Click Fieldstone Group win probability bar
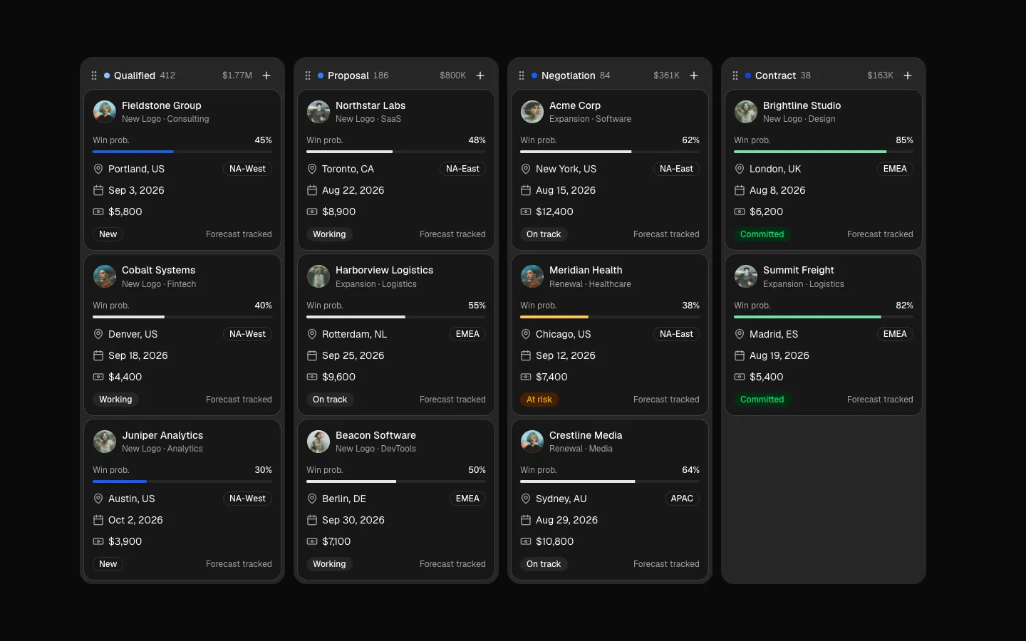The width and height of the screenshot is (1026, 641). pyautogui.click(x=182, y=152)
